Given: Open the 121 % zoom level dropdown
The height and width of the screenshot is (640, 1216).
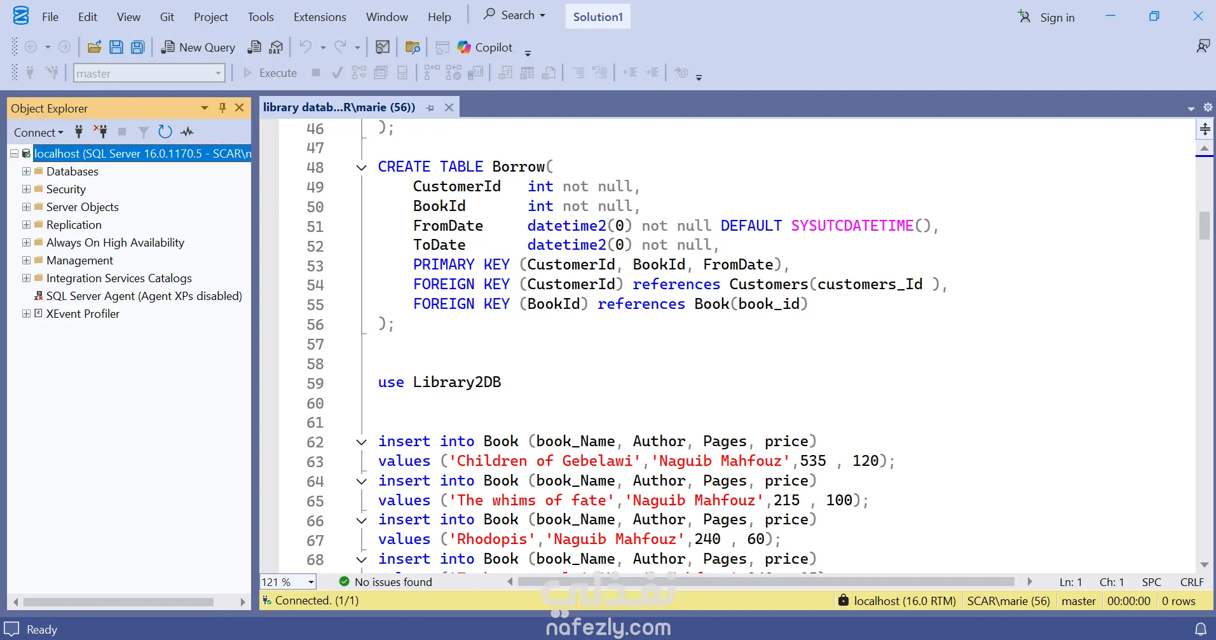Looking at the screenshot, I should [311, 582].
